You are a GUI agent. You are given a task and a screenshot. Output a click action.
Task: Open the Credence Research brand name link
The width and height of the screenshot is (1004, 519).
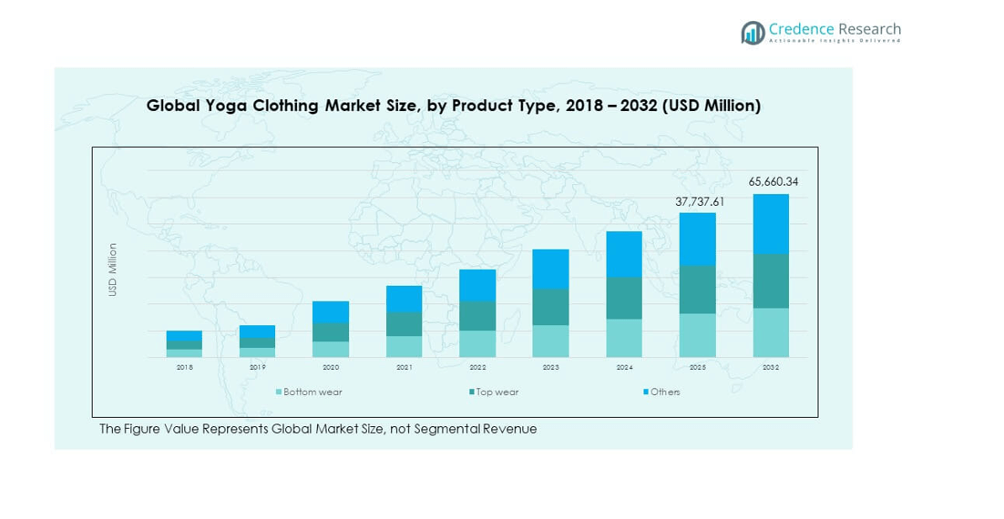click(x=835, y=28)
